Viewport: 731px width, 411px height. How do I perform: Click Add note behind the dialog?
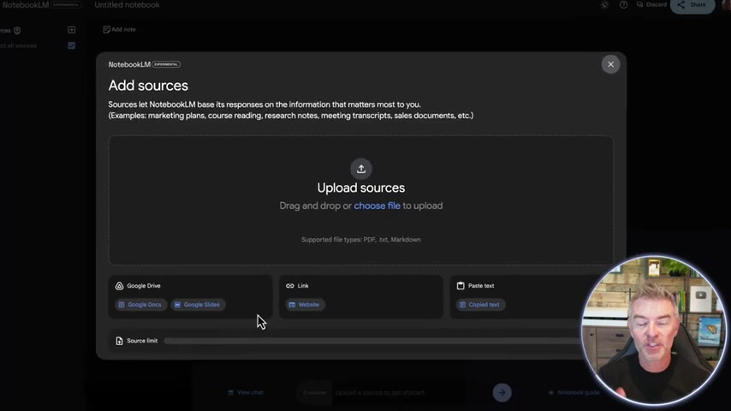pos(119,29)
